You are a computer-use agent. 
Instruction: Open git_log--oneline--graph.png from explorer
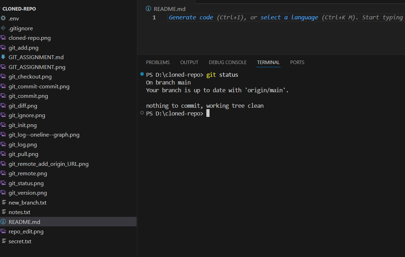44,135
